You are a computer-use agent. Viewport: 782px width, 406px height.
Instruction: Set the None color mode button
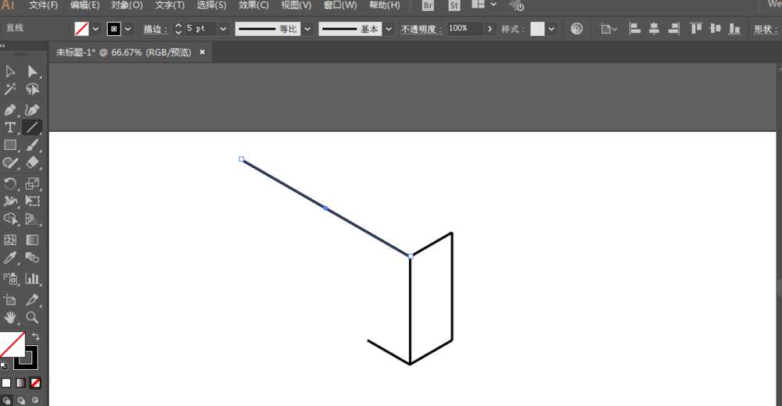click(x=35, y=383)
